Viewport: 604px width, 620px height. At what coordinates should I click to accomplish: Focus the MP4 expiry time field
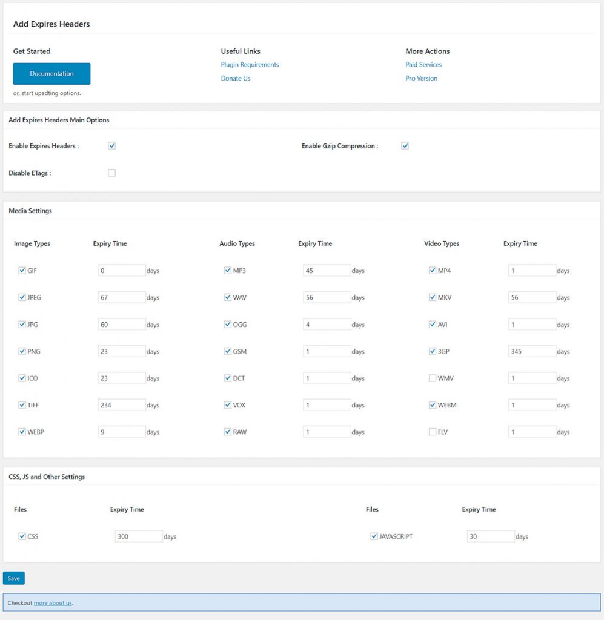coord(532,271)
